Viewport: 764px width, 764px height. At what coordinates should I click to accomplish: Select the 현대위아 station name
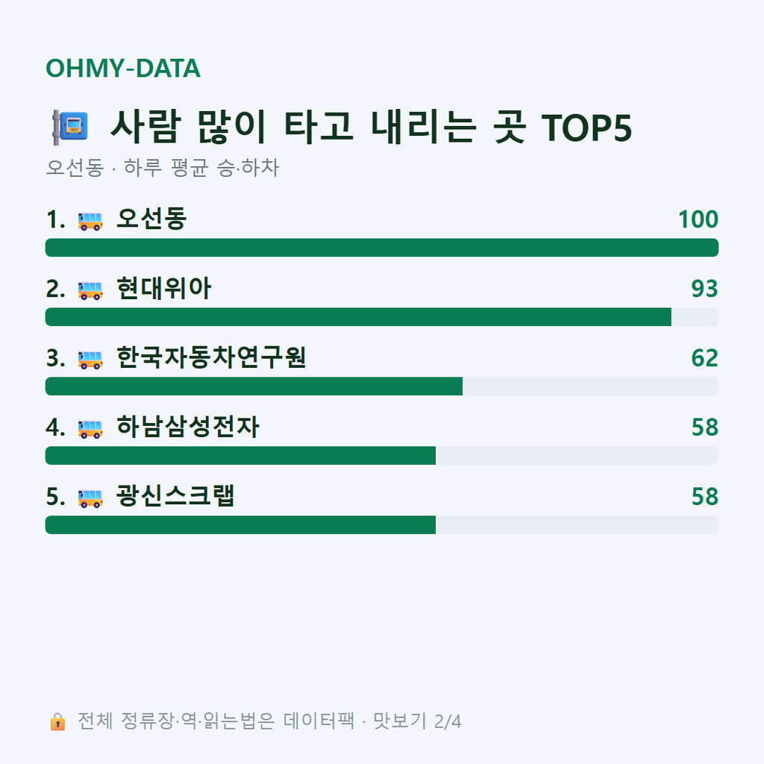pos(163,288)
